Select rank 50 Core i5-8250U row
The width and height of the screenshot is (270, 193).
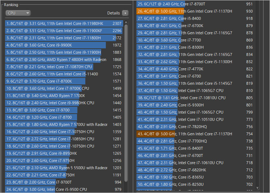[x=195, y=184]
